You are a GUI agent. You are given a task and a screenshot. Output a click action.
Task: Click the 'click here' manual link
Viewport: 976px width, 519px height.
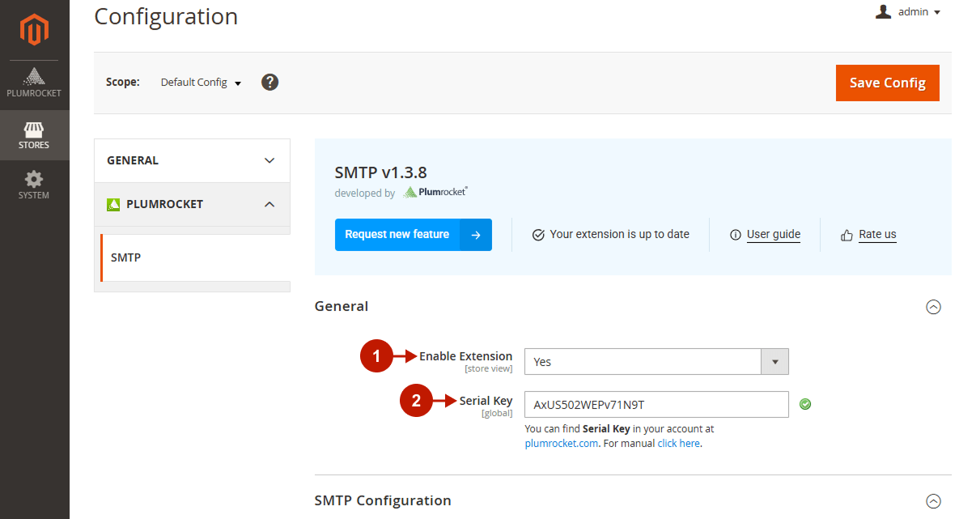point(678,444)
